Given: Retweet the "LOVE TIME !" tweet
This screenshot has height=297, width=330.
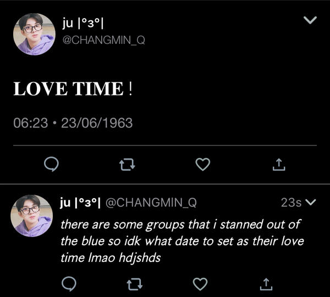Looking at the screenshot, I should [128, 164].
